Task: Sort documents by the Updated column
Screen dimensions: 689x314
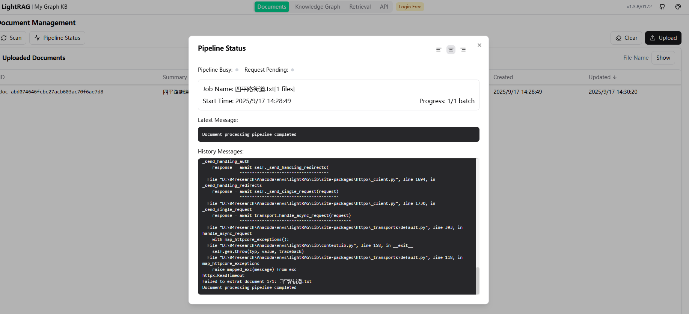Action: coord(602,77)
